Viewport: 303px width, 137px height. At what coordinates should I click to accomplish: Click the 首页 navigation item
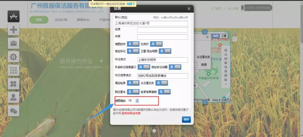[x=39, y=20]
